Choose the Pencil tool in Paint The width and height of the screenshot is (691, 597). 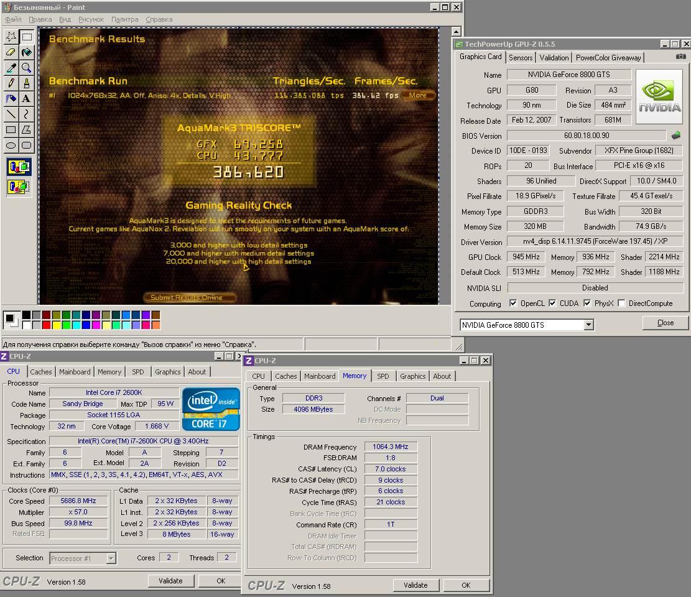11,83
